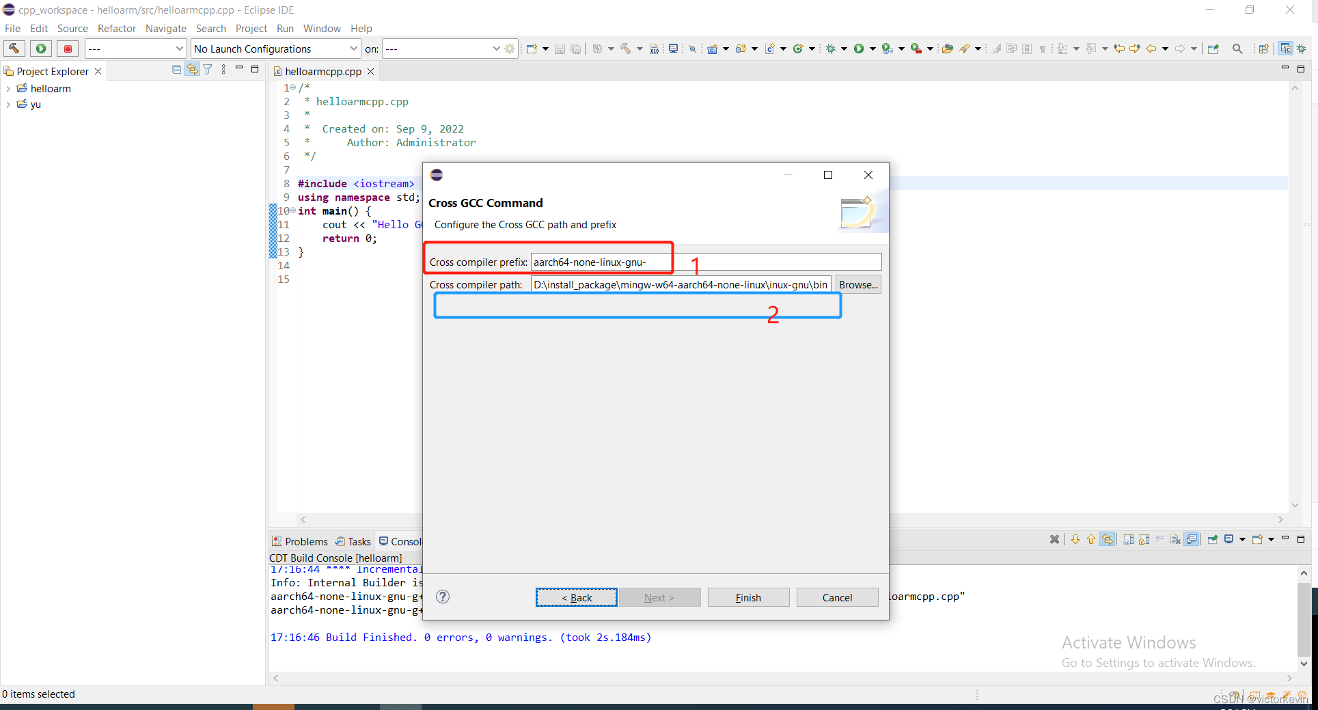This screenshot has width=1318, height=710.
Task: Click the Save icon in the toolbar
Action: (560, 49)
